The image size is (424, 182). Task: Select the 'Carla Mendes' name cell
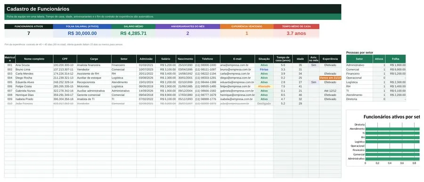coord(34,74)
